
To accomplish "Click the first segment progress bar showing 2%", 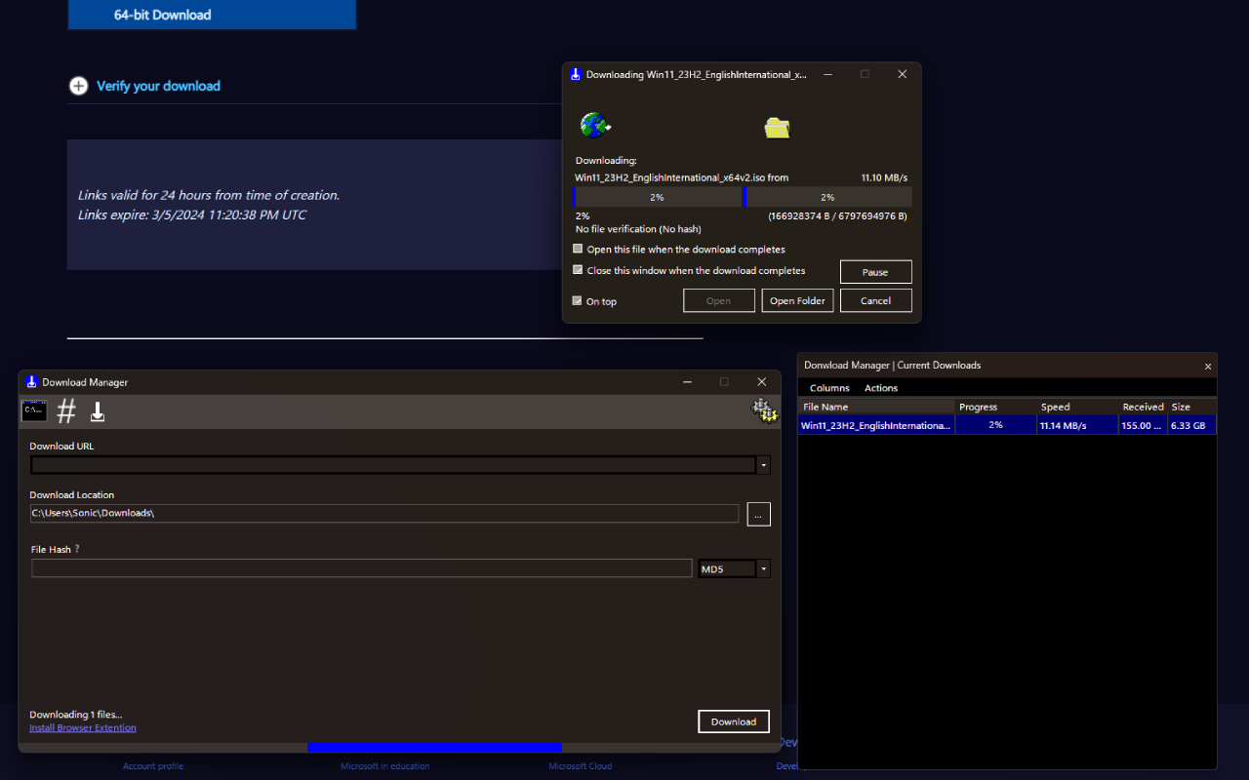I will (658, 197).
